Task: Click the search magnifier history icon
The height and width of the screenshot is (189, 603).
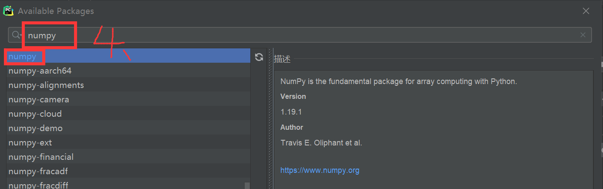Action: pos(17,35)
